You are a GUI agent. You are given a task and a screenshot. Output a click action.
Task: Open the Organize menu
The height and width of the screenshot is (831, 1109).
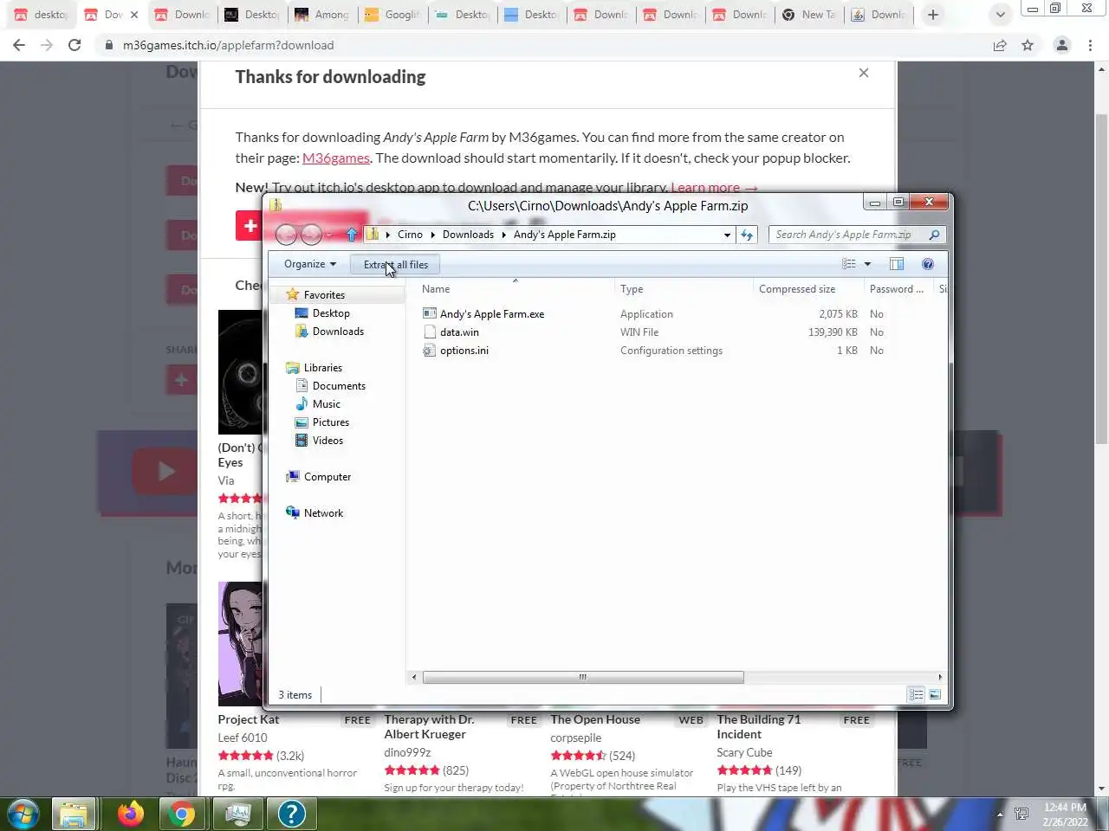[309, 264]
